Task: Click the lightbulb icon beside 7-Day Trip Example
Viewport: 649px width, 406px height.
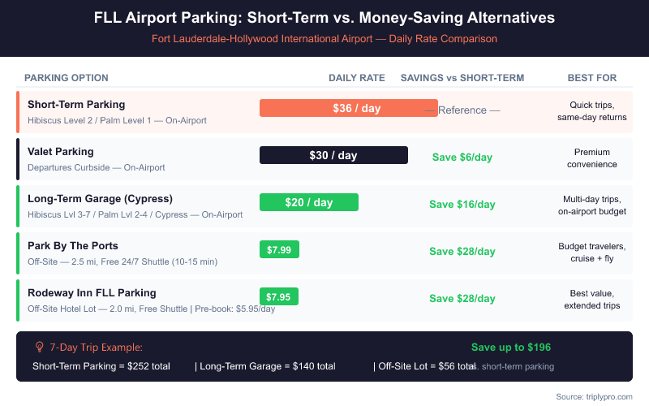Action: click(x=39, y=347)
